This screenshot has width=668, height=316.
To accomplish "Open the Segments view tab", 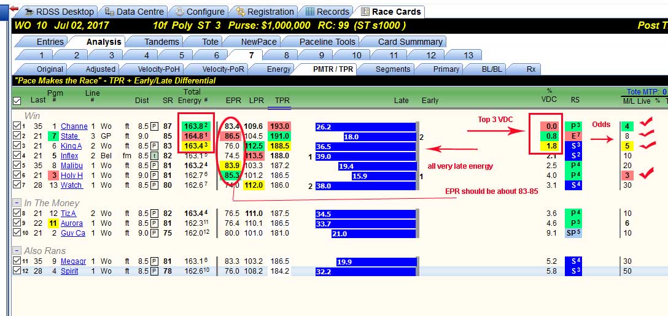I will [393, 69].
